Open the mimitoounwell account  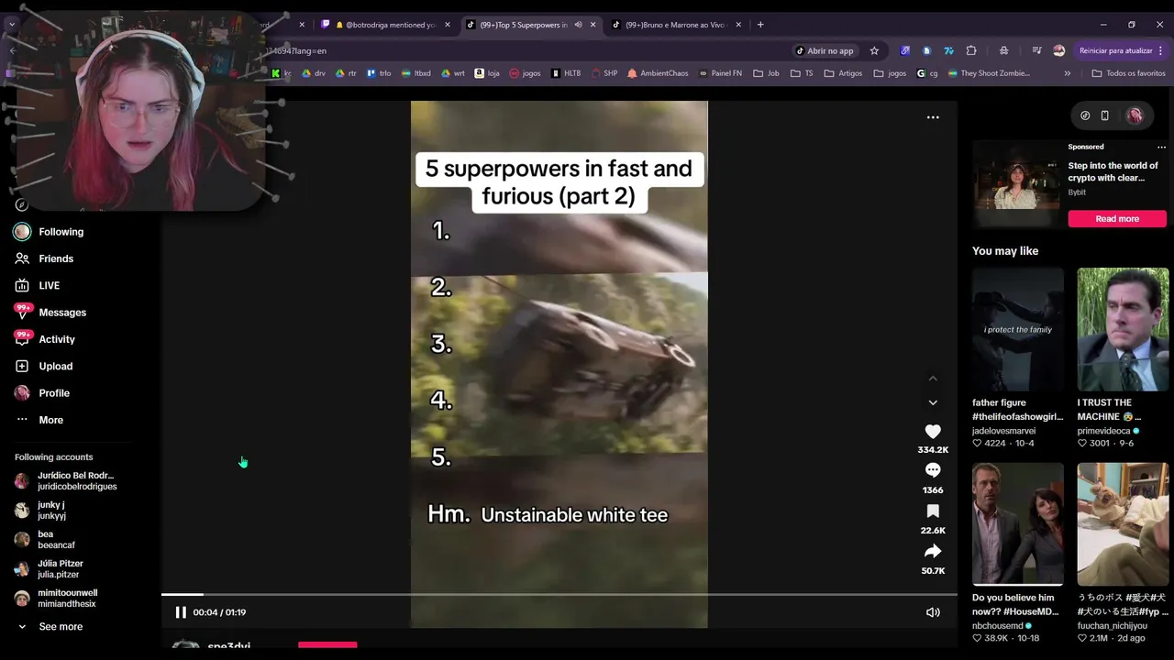[x=57, y=599]
